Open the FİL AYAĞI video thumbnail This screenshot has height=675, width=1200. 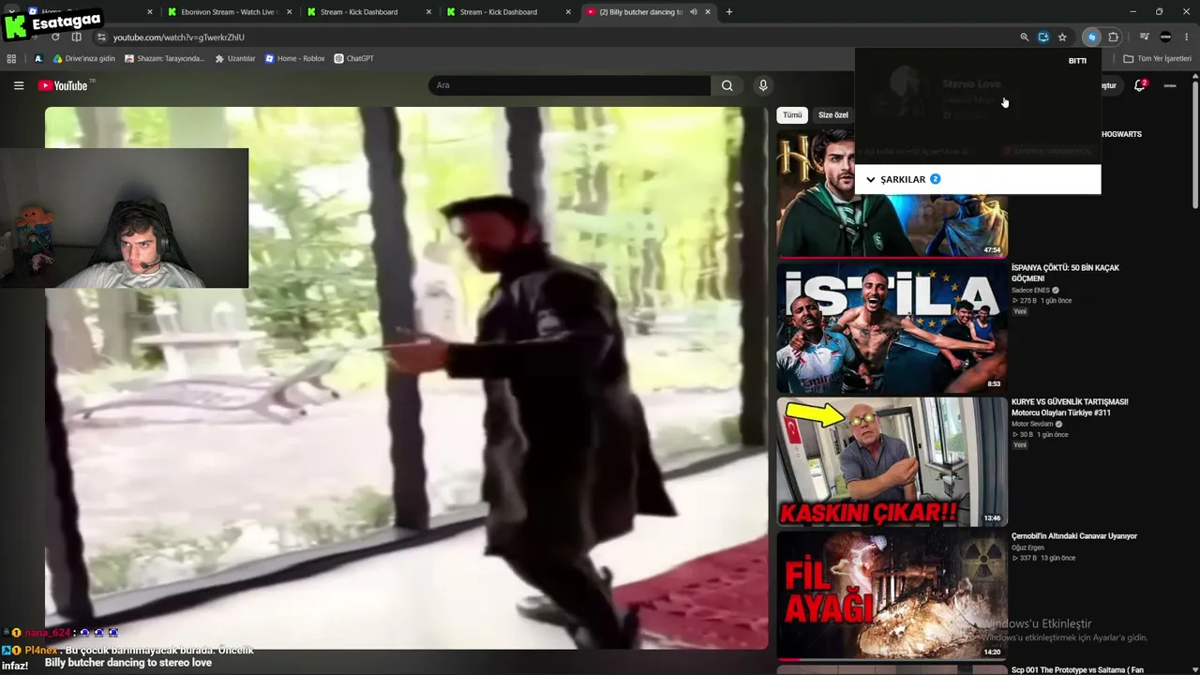tap(892, 596)
